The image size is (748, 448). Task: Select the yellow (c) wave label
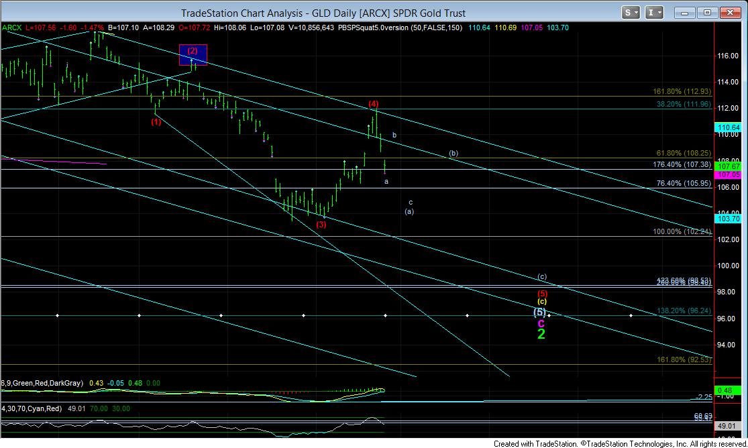click(x=542, y=302)
